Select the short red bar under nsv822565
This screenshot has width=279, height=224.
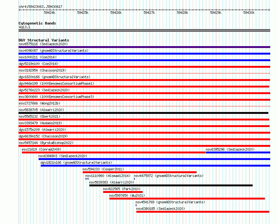[x=123, y=192]
